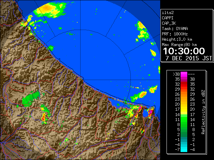This screenshot has width=214, height=160.
Task: Click the large yellow echo at top of map
Action: 49,10
